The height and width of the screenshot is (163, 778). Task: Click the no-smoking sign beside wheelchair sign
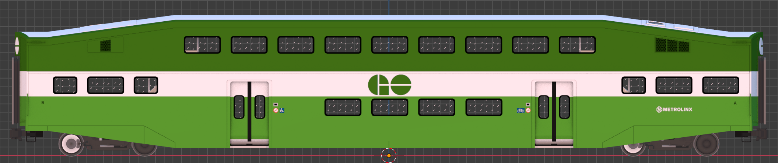point(276,110)
